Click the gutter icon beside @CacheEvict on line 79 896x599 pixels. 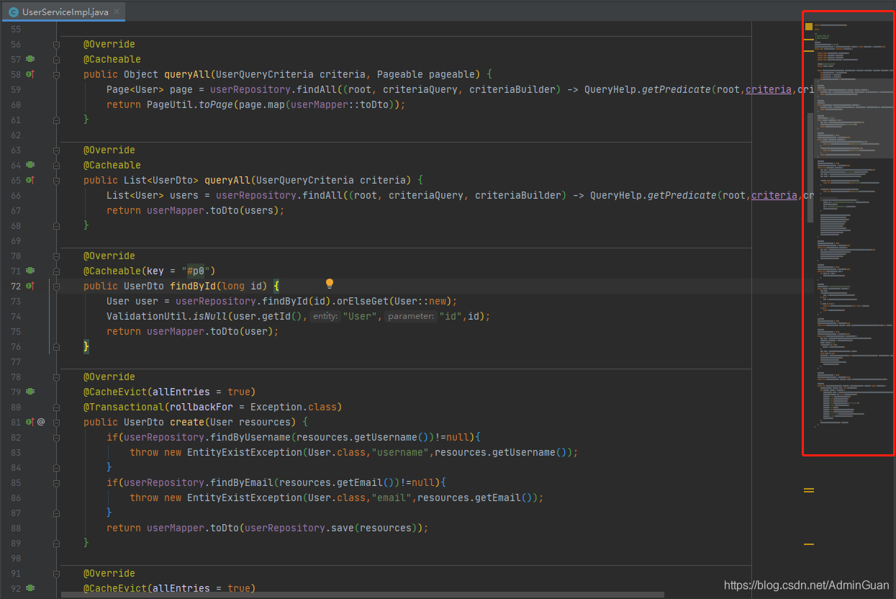point(30,392)
